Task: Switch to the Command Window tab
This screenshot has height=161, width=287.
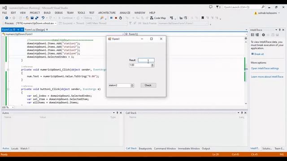Action: click(x=165, y=148)
